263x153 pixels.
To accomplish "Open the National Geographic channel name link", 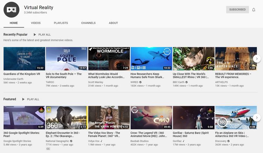I will [x=57, y=141].
